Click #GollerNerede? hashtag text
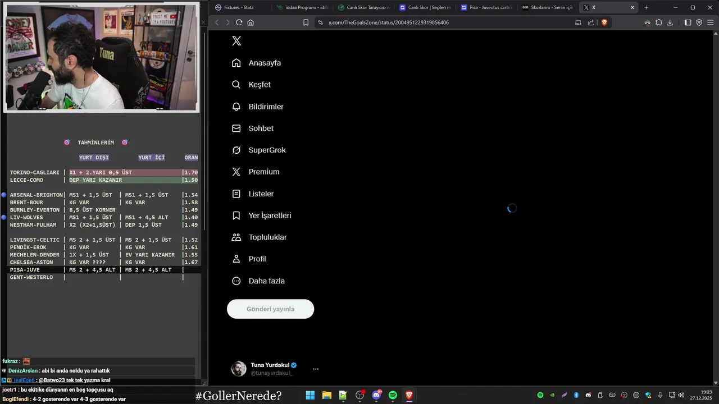Viewport: 719px width, 404px height. 239,396
